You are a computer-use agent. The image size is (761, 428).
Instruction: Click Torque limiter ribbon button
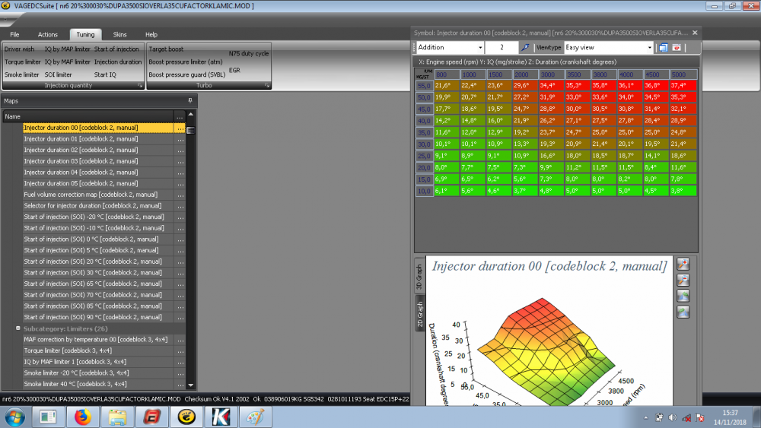(x=22, y=62)
